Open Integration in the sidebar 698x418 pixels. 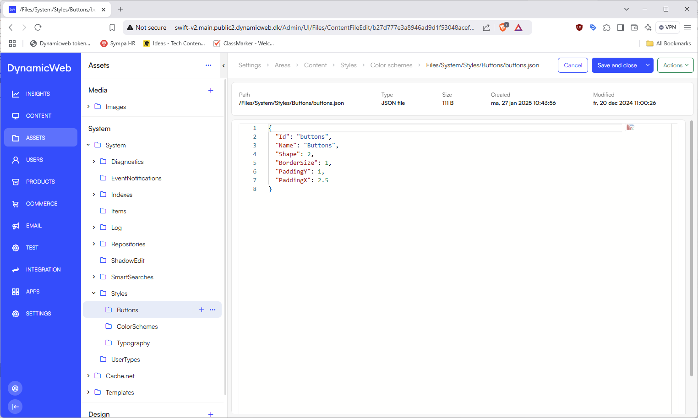point(43,270)
